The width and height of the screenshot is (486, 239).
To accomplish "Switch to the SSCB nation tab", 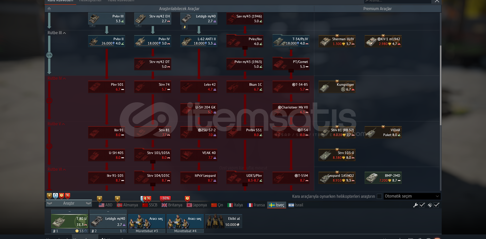I will (150, 205).
